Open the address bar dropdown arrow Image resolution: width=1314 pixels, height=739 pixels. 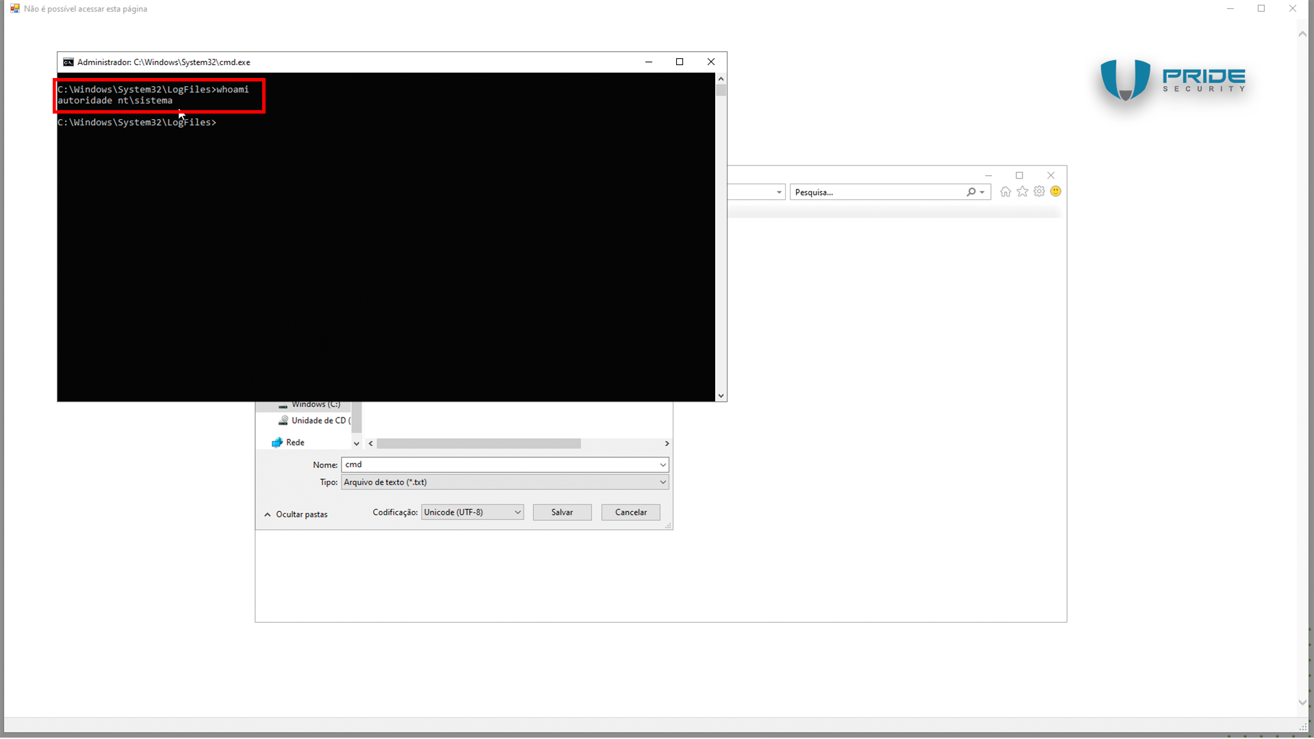(x=779, y=193)
